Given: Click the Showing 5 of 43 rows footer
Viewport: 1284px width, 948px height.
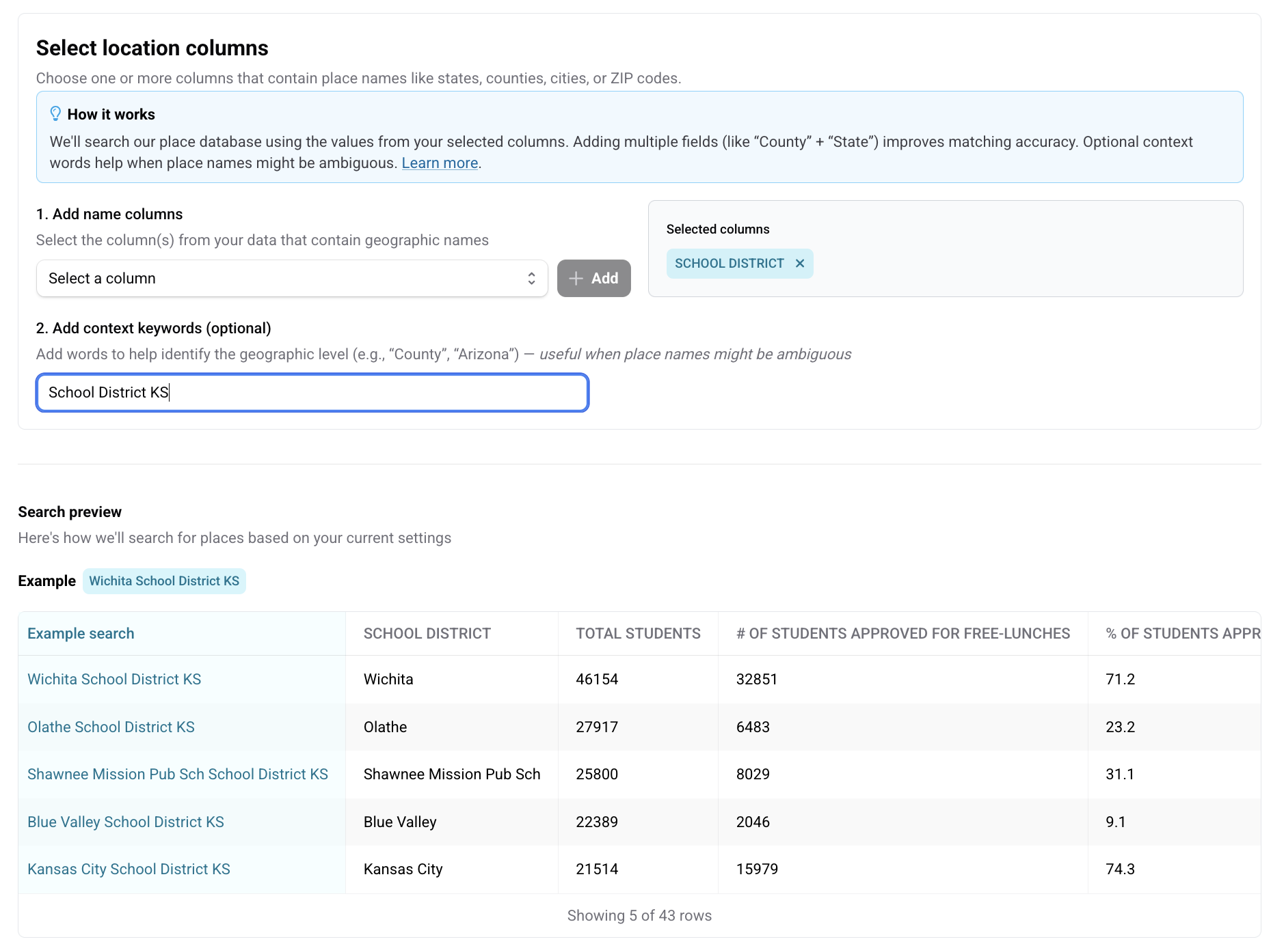Looking at the screenshot, I should (639, 916).
